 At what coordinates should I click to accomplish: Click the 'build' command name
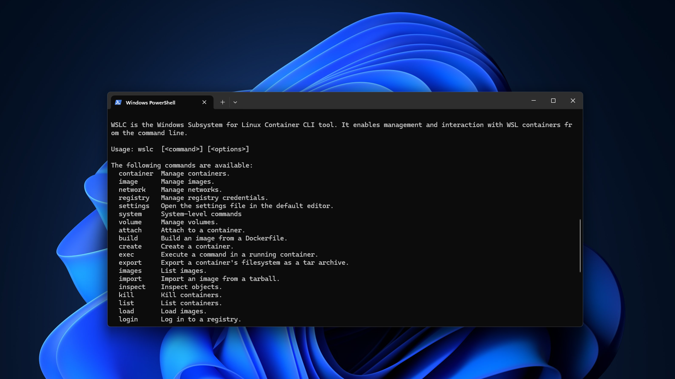pyautogui.click(x=128, y=238)
